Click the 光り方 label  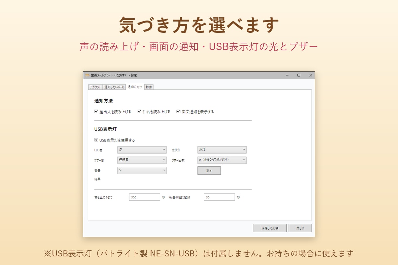click(175, 150)
